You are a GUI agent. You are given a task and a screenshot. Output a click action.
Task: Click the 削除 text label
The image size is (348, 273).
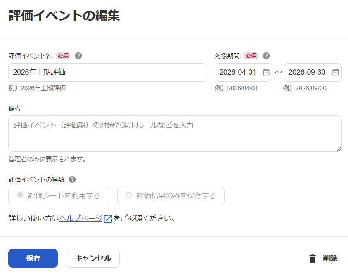point(330,259)
